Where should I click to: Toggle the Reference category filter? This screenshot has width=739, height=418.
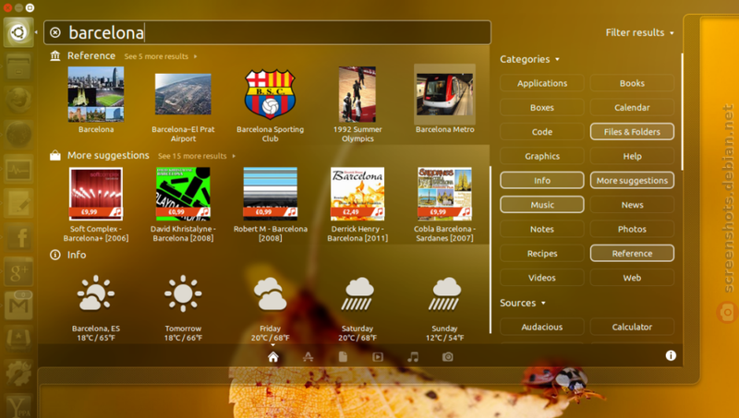click(x=632, y=253)
